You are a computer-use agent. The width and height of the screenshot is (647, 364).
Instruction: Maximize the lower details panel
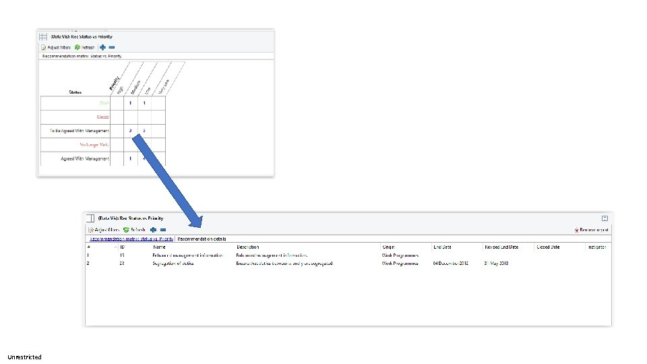tap(605, 218)
